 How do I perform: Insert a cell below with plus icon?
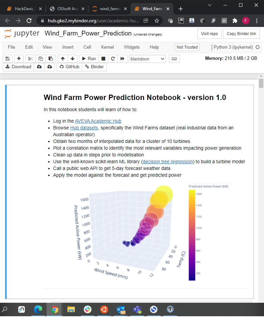point(19,59)
